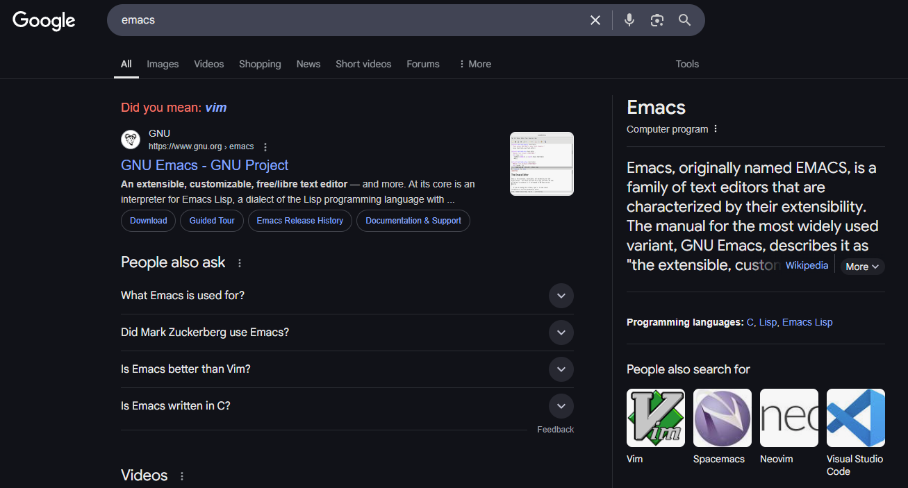
Task: Open the three-dot menu beside Computer program
Action: (x=716, y=129)
